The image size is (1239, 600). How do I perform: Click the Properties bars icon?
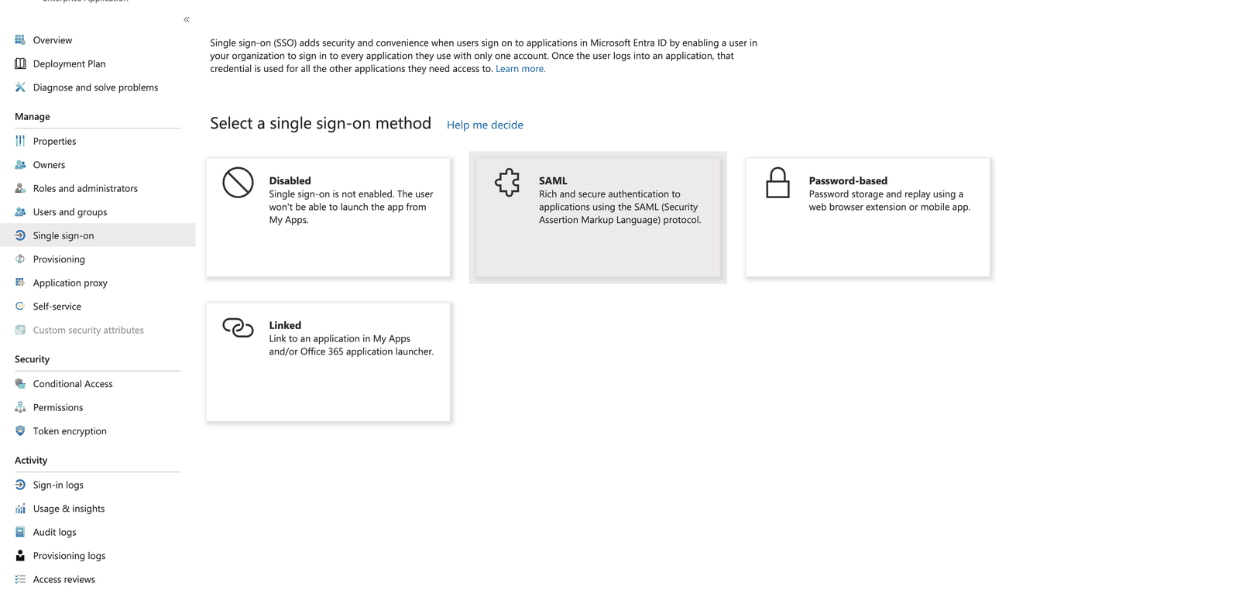tap(20, 141)
